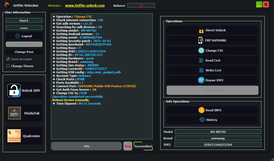Image resolution: width=274 pixels, height=161 pixels.
Task: Click the certificate icon on Read Cert
Action: point(201,60)
